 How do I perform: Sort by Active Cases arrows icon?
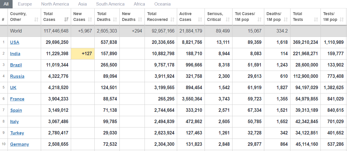200,20
